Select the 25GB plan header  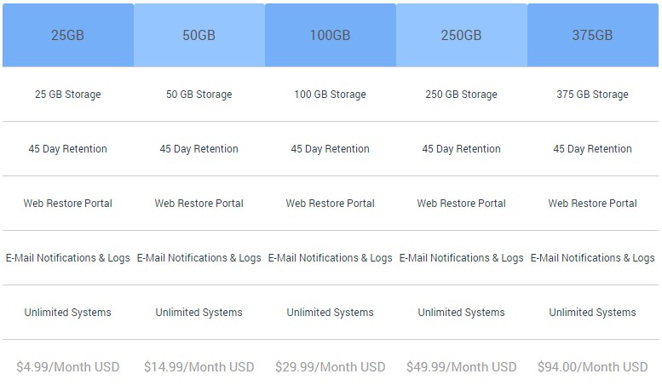pyautogui.click(x=68, y=35)
